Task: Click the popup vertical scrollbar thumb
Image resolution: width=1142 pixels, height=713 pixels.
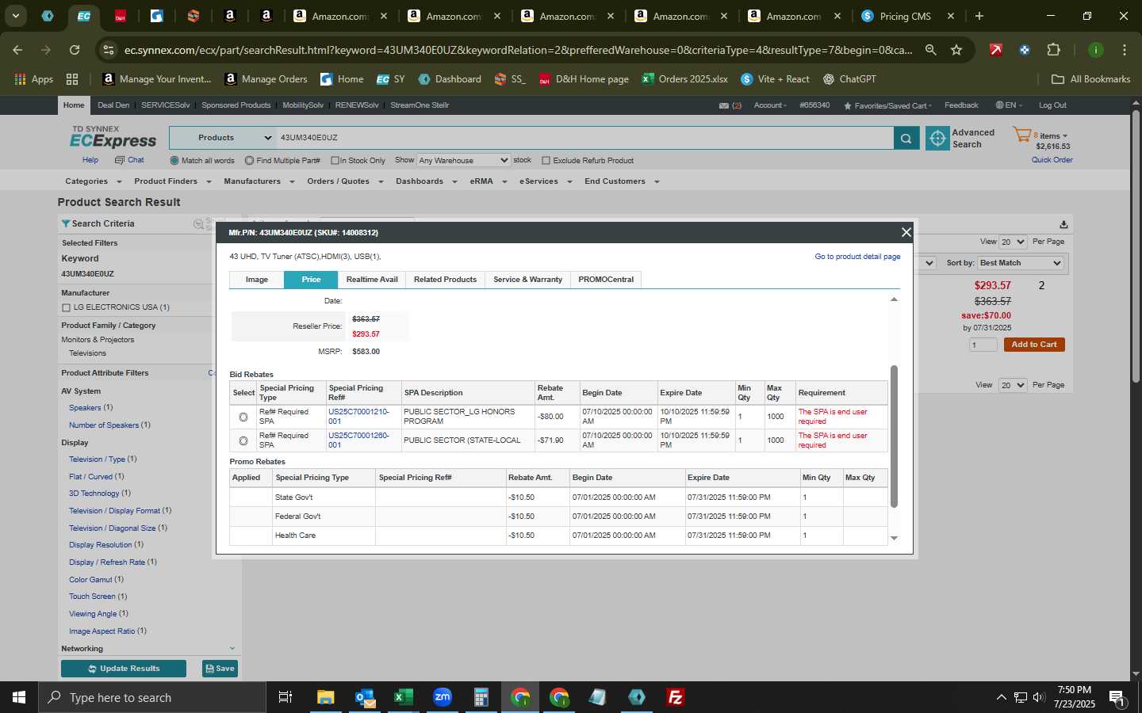Action: tap(894, 437)
